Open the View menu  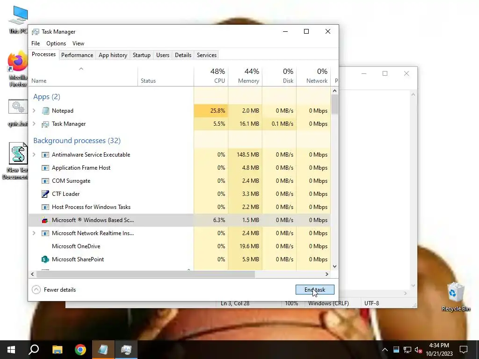78,43
